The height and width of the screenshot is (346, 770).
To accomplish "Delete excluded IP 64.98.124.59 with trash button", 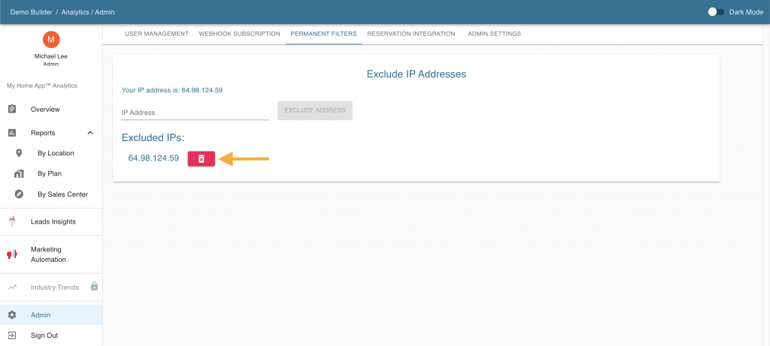I will (x=202, y=159).
